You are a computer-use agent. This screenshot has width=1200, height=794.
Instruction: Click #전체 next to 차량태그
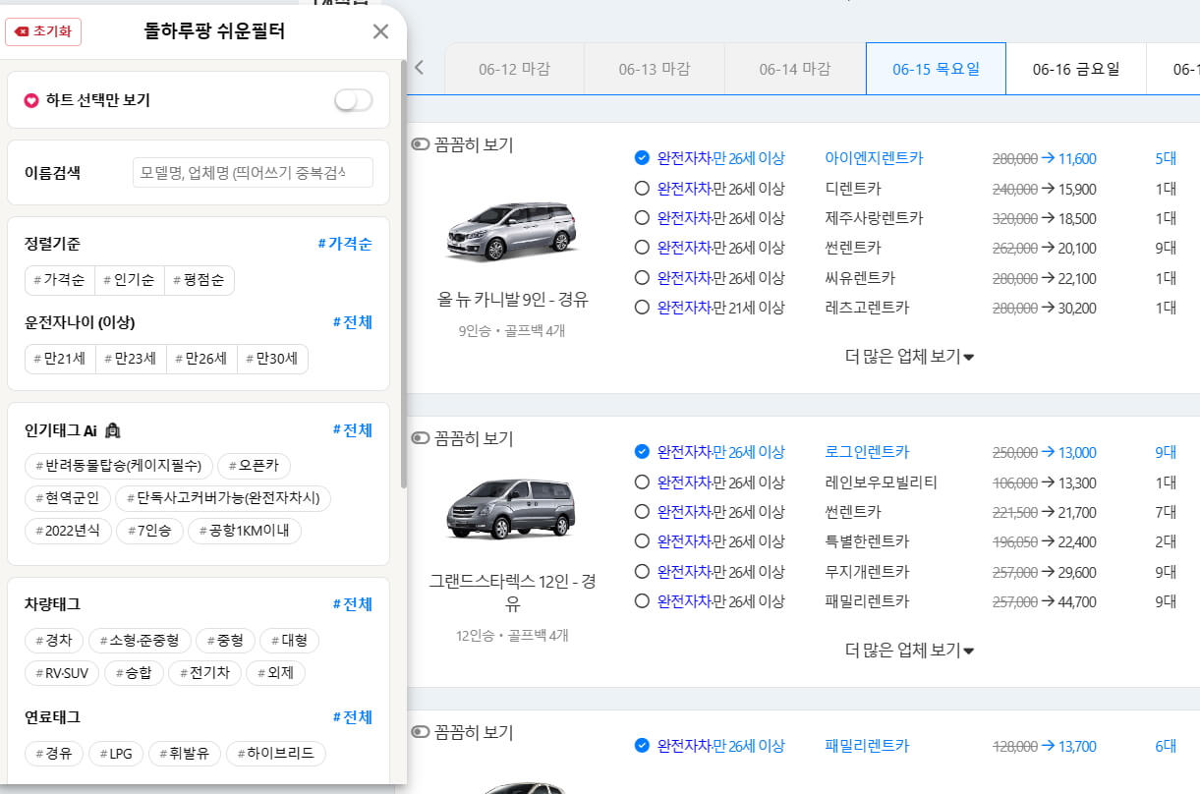(352, 604)
